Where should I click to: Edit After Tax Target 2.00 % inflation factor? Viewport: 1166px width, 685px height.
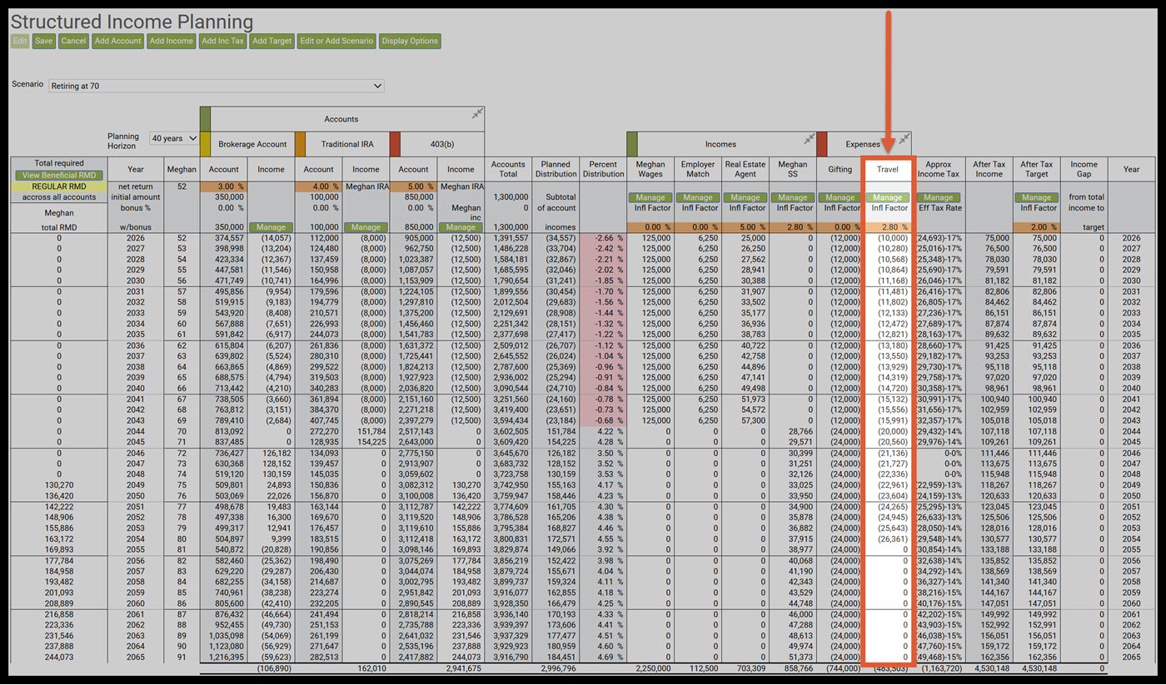click(x=1036, y=227)
